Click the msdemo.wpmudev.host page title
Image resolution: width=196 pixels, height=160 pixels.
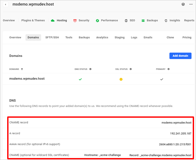(33, 4)
